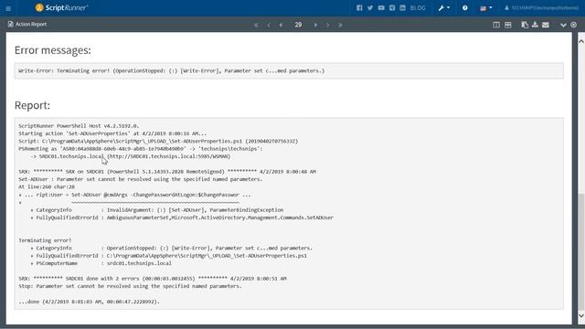Click the 'Error messages:' heading
Image resolution: width=585 pixels, height=329 pixels.
tap(53, 50)
